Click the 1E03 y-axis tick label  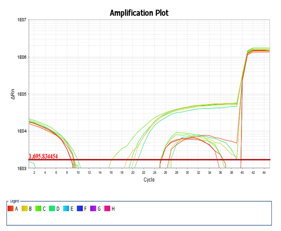click(x=22, y=168)
